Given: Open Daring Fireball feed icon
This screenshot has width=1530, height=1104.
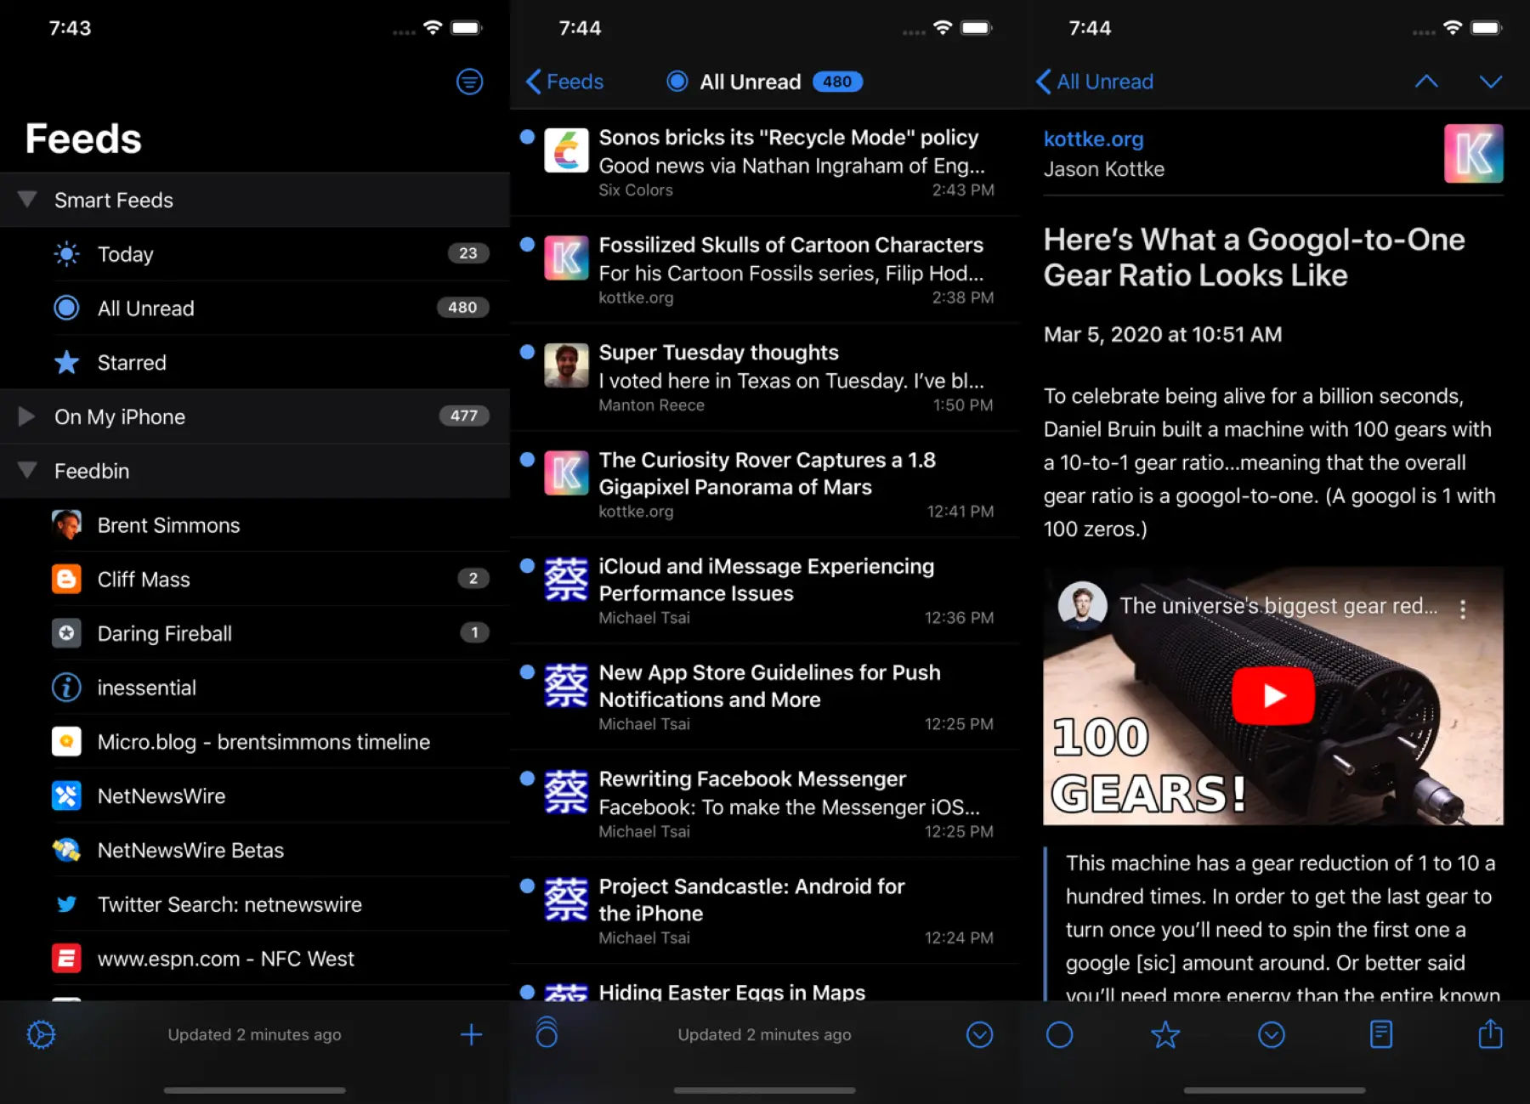Looking at the screenshot, I should point(66,633).
